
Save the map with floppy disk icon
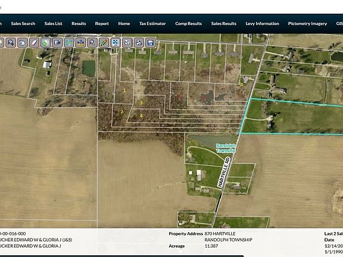(151, 43)
